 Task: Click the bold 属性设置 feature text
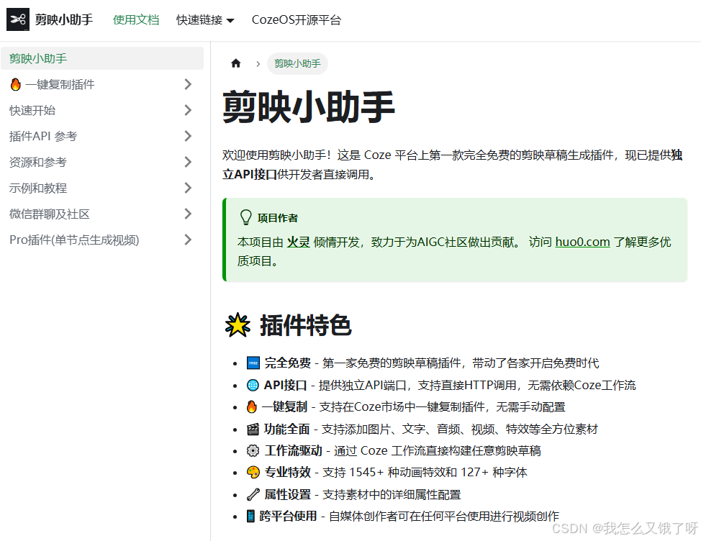(287, 494)
